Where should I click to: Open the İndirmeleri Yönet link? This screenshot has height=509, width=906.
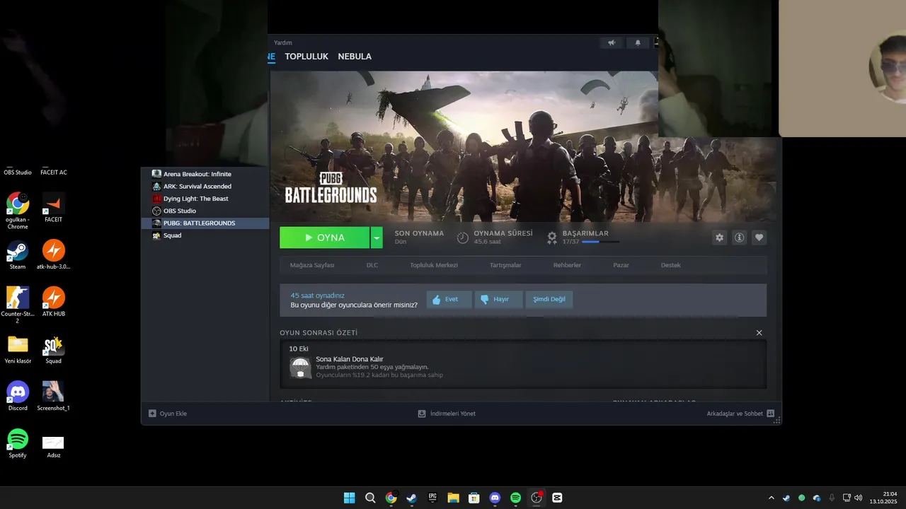(453, 414)
